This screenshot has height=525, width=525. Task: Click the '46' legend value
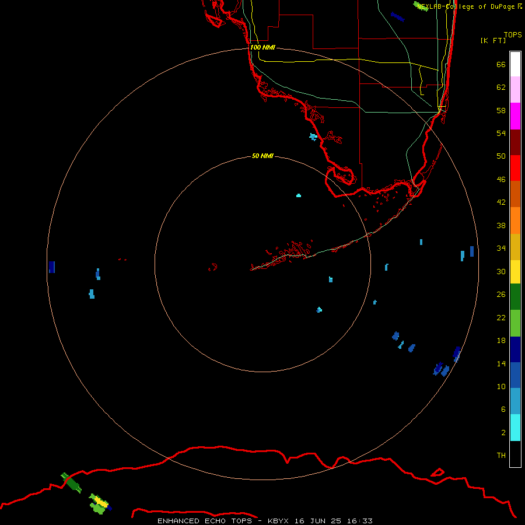coord(501,180)
